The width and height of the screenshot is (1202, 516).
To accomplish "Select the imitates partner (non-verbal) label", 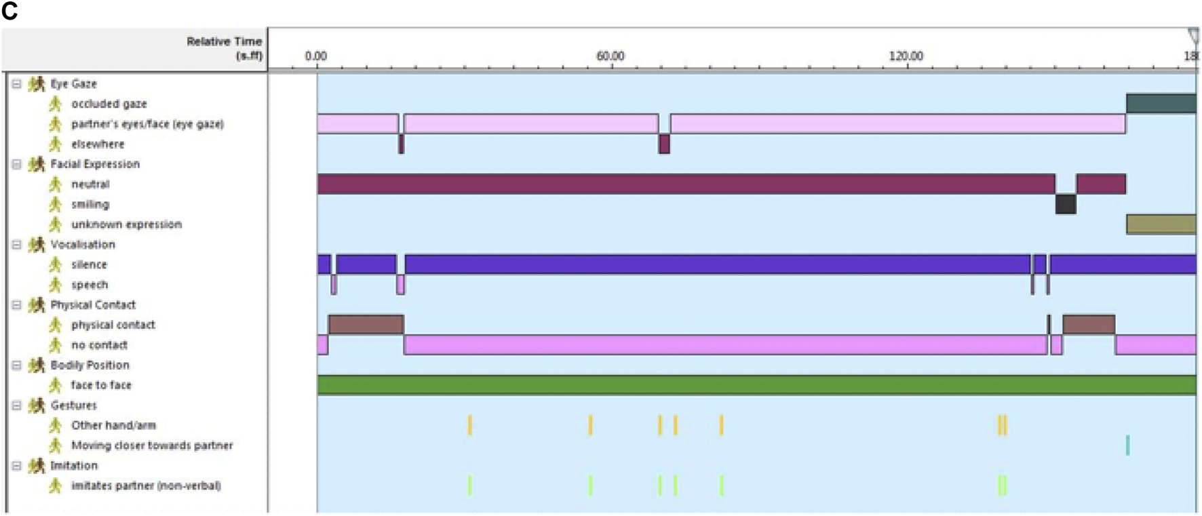I will (146, 485).
